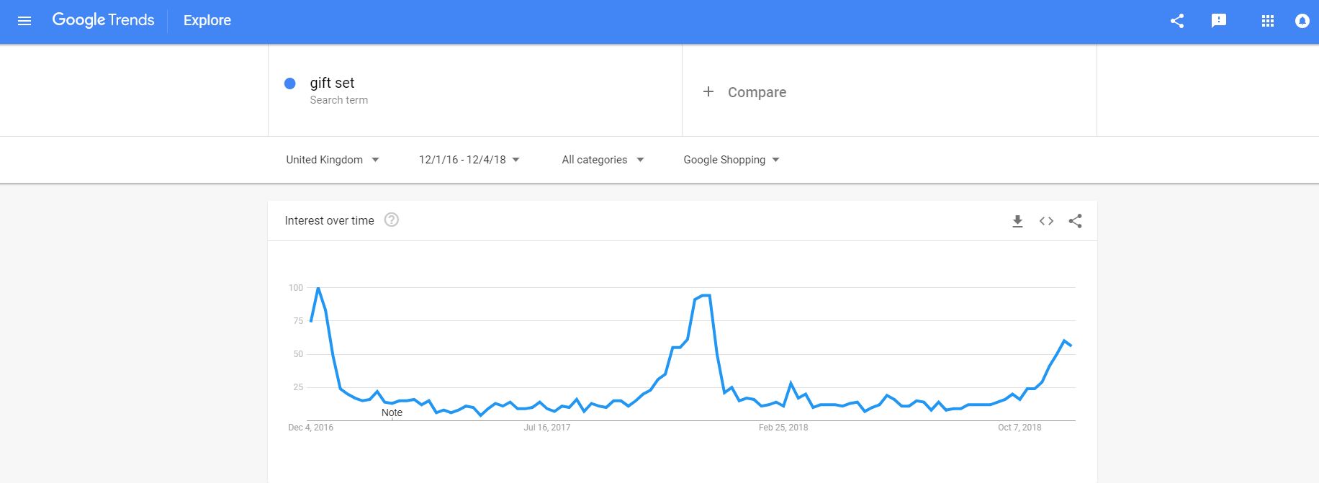Download Interest over time data as CSV
Viewport: 1319px width, 483px height.
(x=1017, y=221)
